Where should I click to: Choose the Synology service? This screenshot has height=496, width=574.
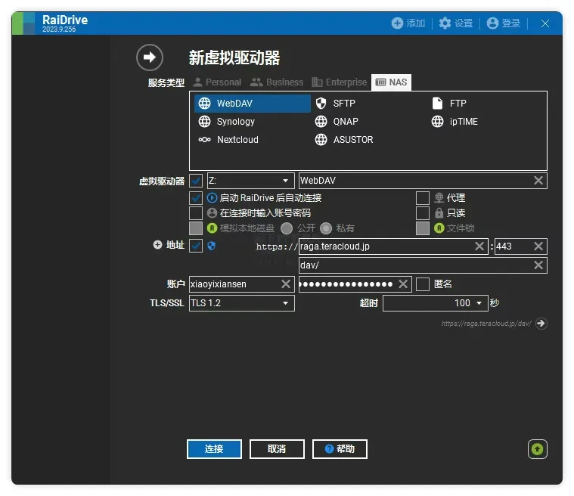(226, 122)
